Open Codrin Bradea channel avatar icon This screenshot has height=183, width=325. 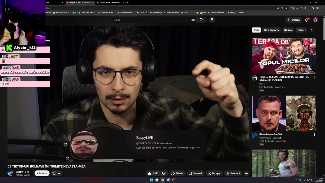(255, 135)
